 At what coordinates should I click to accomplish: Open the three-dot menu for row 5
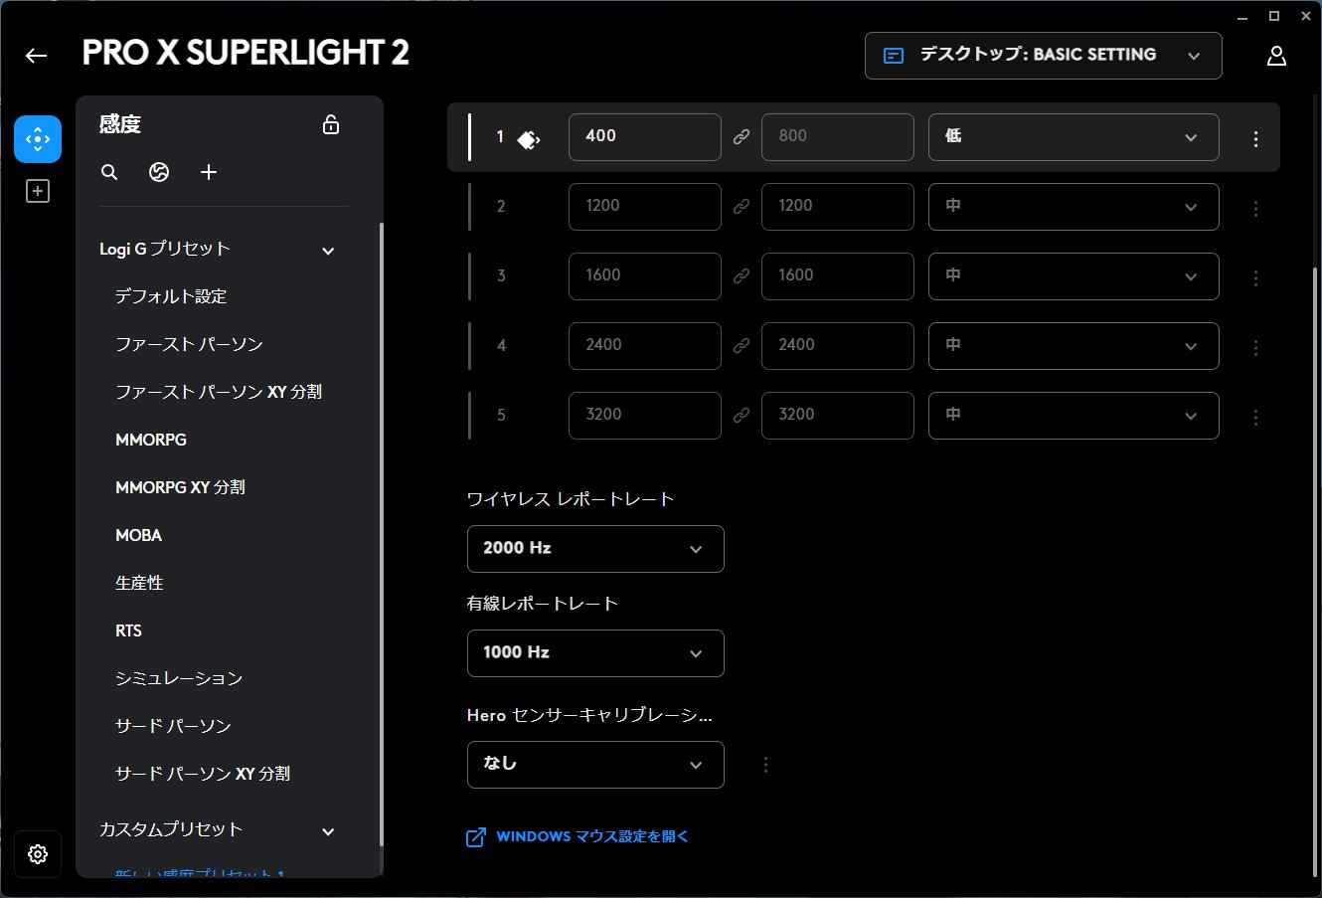[1256, 418]
